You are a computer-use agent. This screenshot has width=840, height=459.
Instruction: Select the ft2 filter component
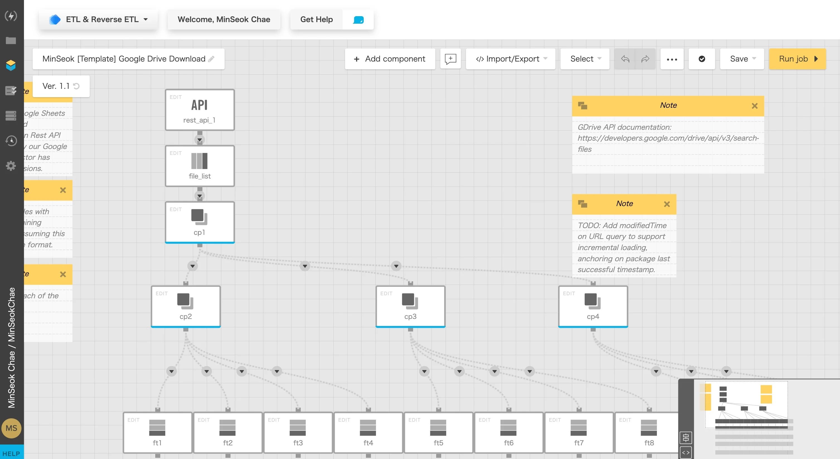pyautogui.click(x=228, y=433)
